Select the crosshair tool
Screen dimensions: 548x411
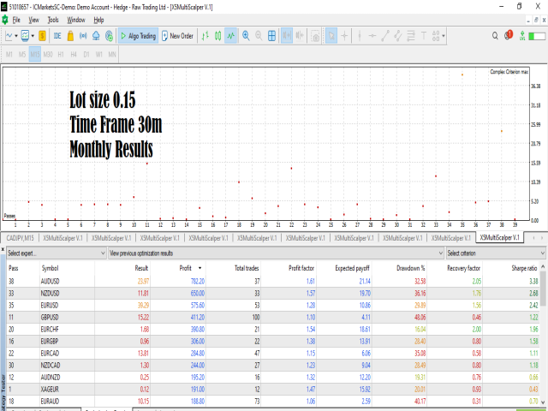click(344, 36)
